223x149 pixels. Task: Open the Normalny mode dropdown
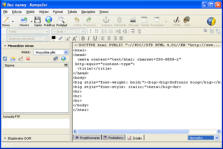[x=203, y=138]
